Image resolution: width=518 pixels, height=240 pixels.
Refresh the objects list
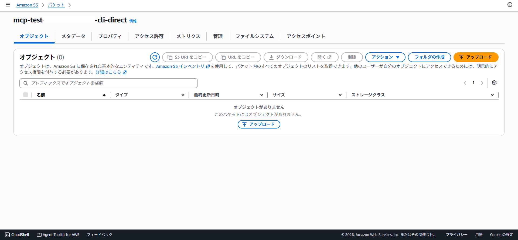[x=155, y=57]
